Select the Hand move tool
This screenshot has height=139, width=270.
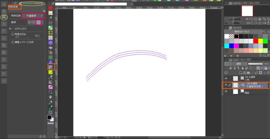point(50,97)
